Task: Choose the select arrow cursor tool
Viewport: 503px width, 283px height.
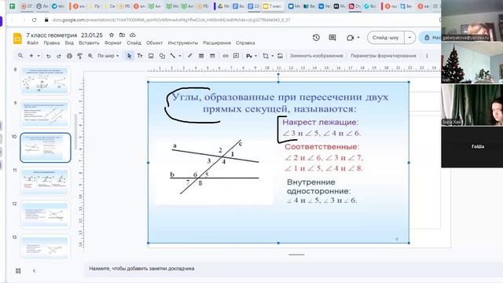Action: point(129,56)
